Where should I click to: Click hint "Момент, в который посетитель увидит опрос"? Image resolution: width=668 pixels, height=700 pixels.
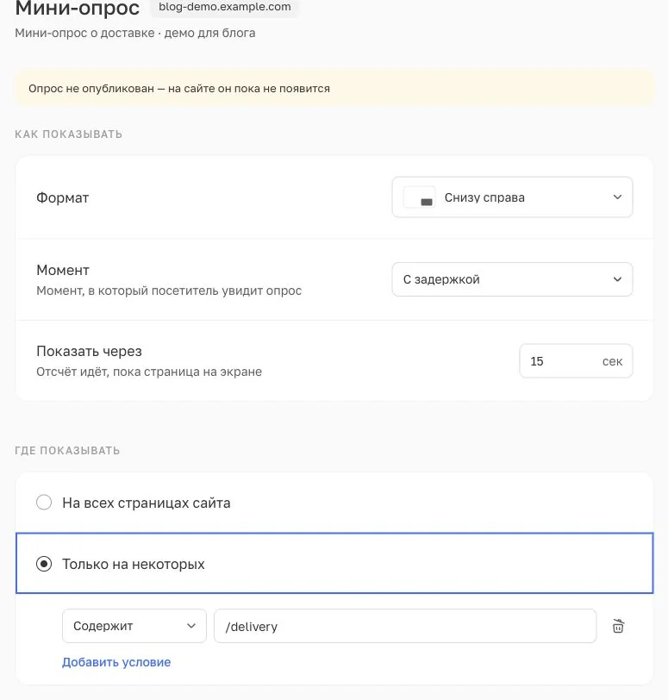point(169,291)
